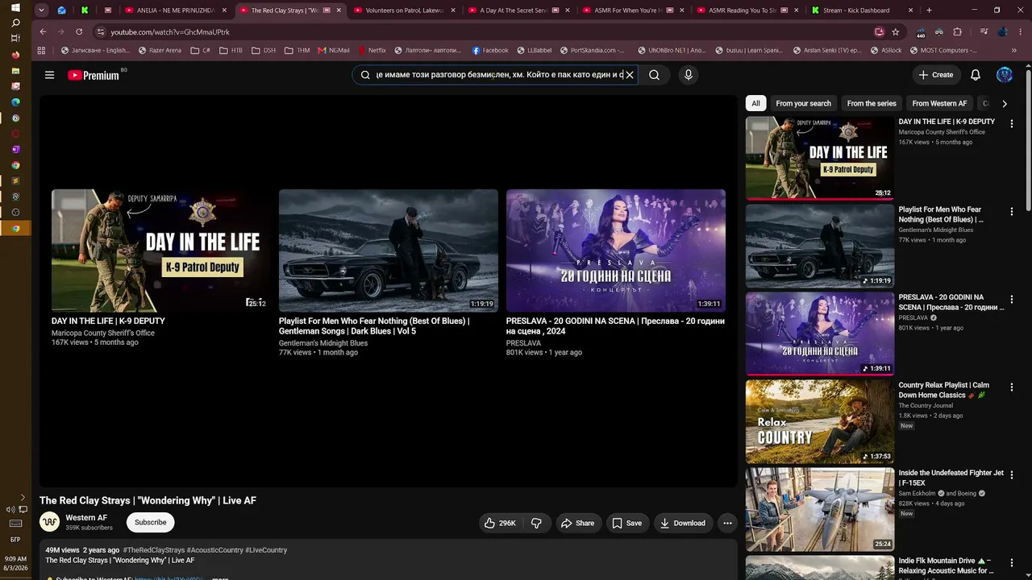Open Windows search from taskbar
The height and width of the screenshot is (580, 1032).
tap(15, 23)
